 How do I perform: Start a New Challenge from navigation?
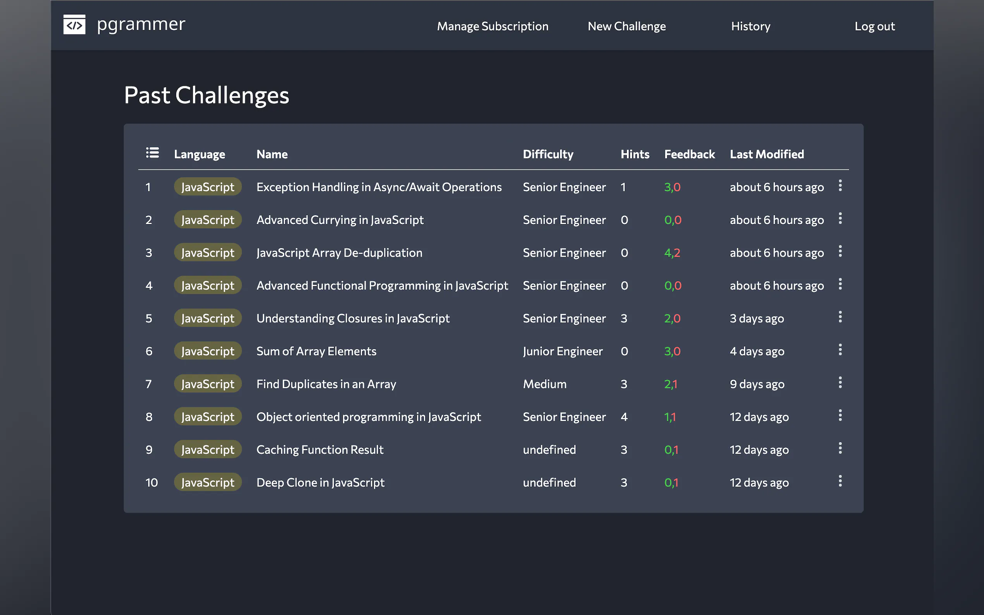click(626, 26)
